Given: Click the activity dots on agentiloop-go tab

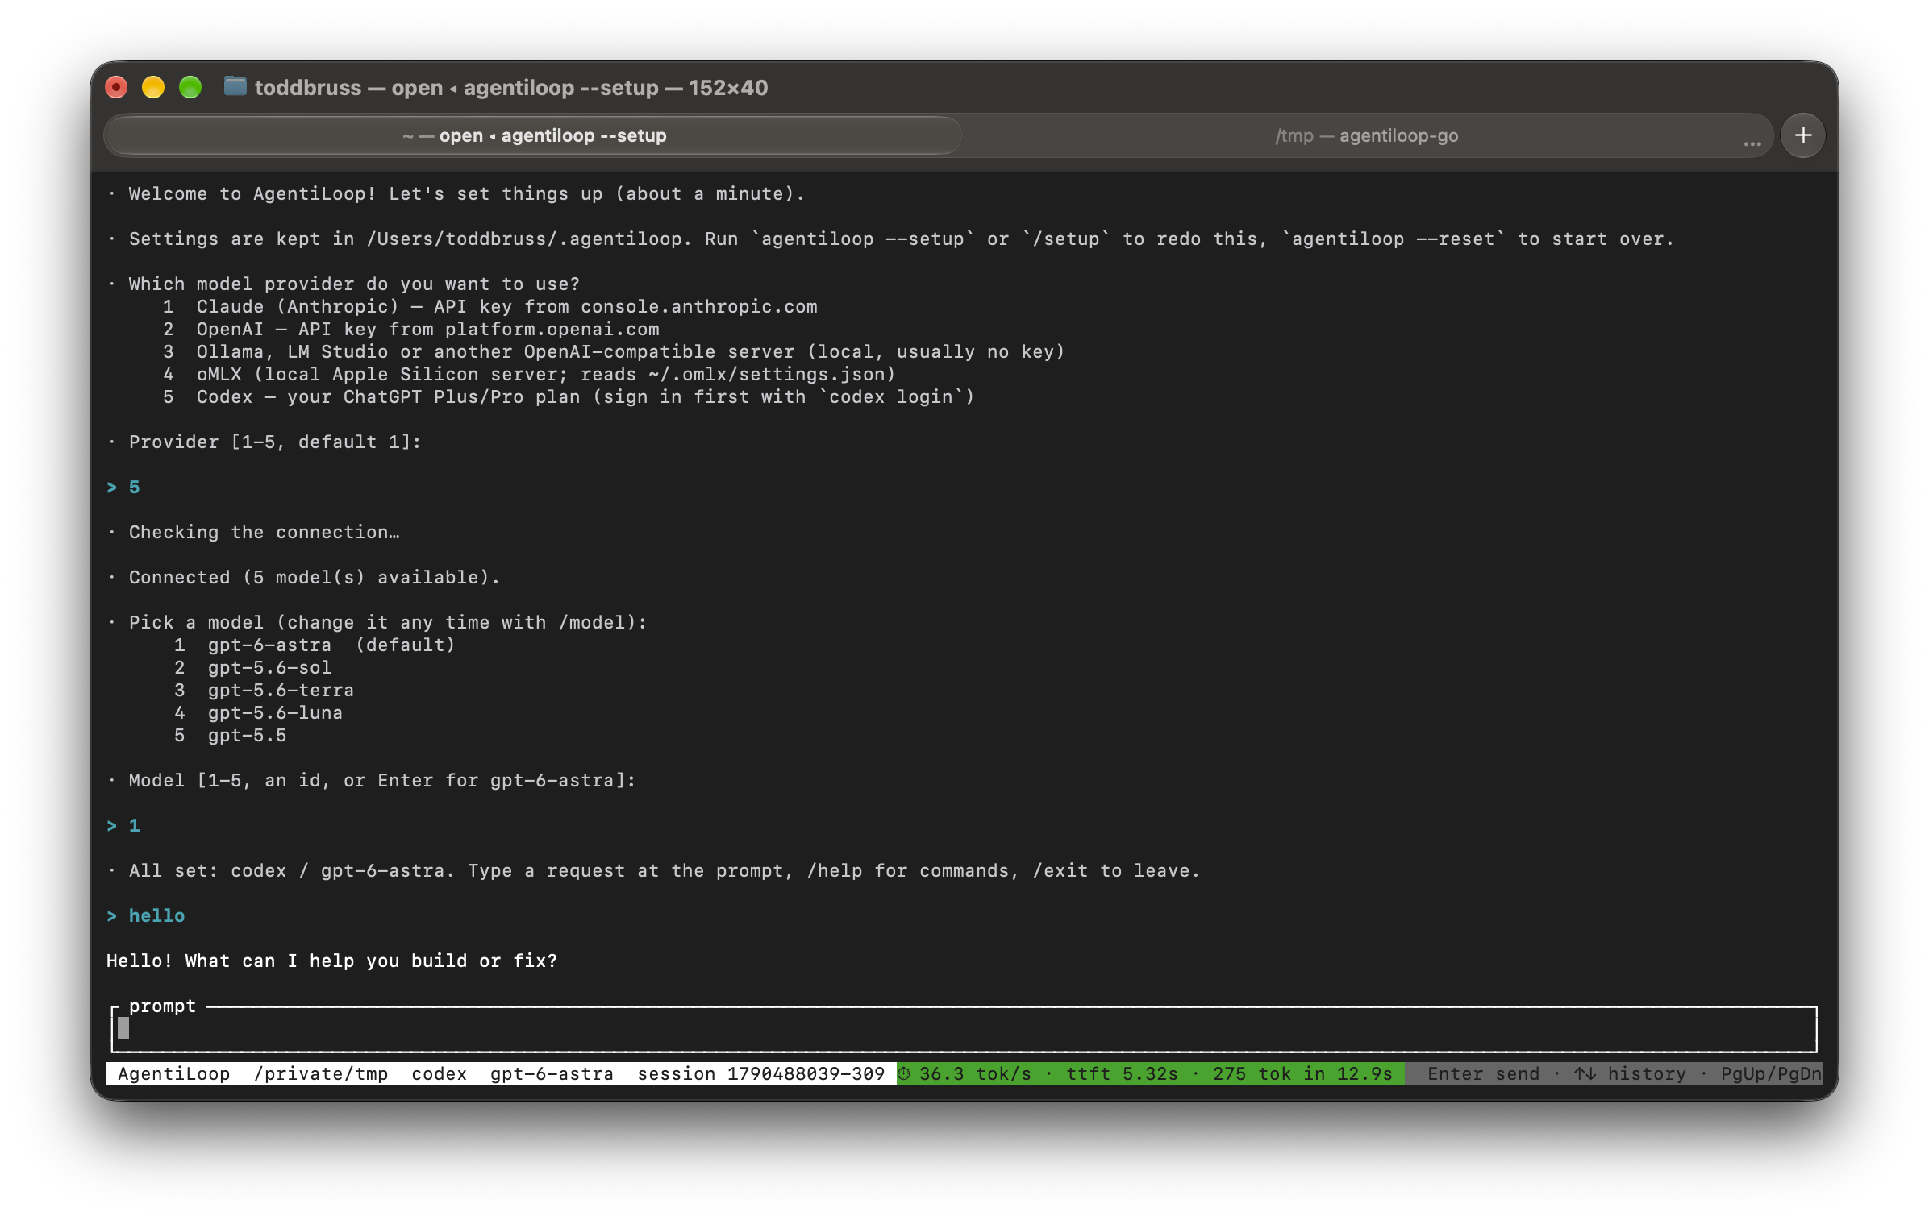Looking at the screenshot, I should tap(1752, 143).
